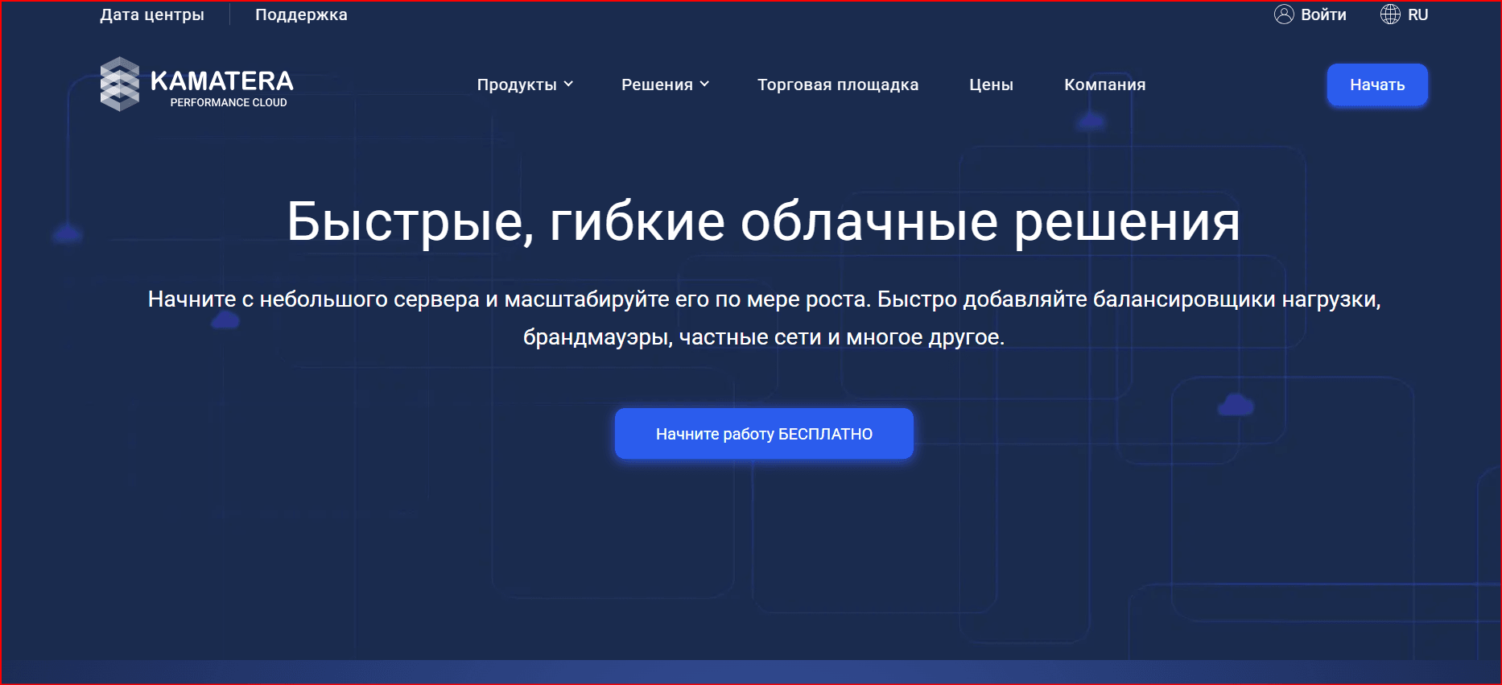
Task: Click the cloud icon below the Компания menu
Action: click(x=1091, y=122)
